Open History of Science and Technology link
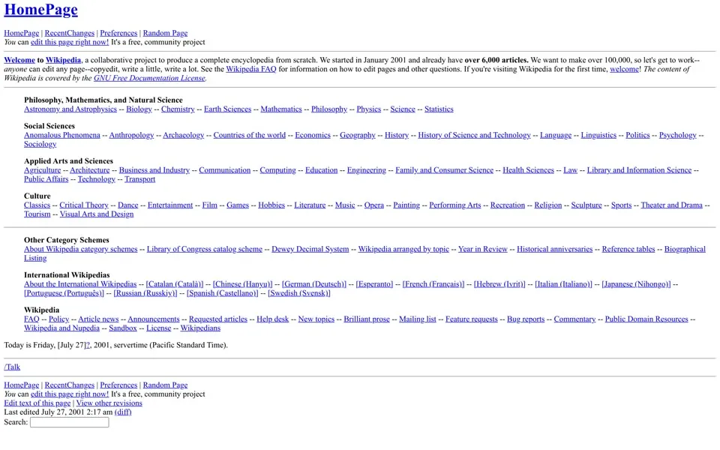The width and height of the screenshot is (720, 450). [474, 135]
